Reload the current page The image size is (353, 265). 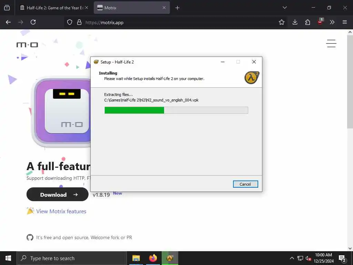click(33, 22)
